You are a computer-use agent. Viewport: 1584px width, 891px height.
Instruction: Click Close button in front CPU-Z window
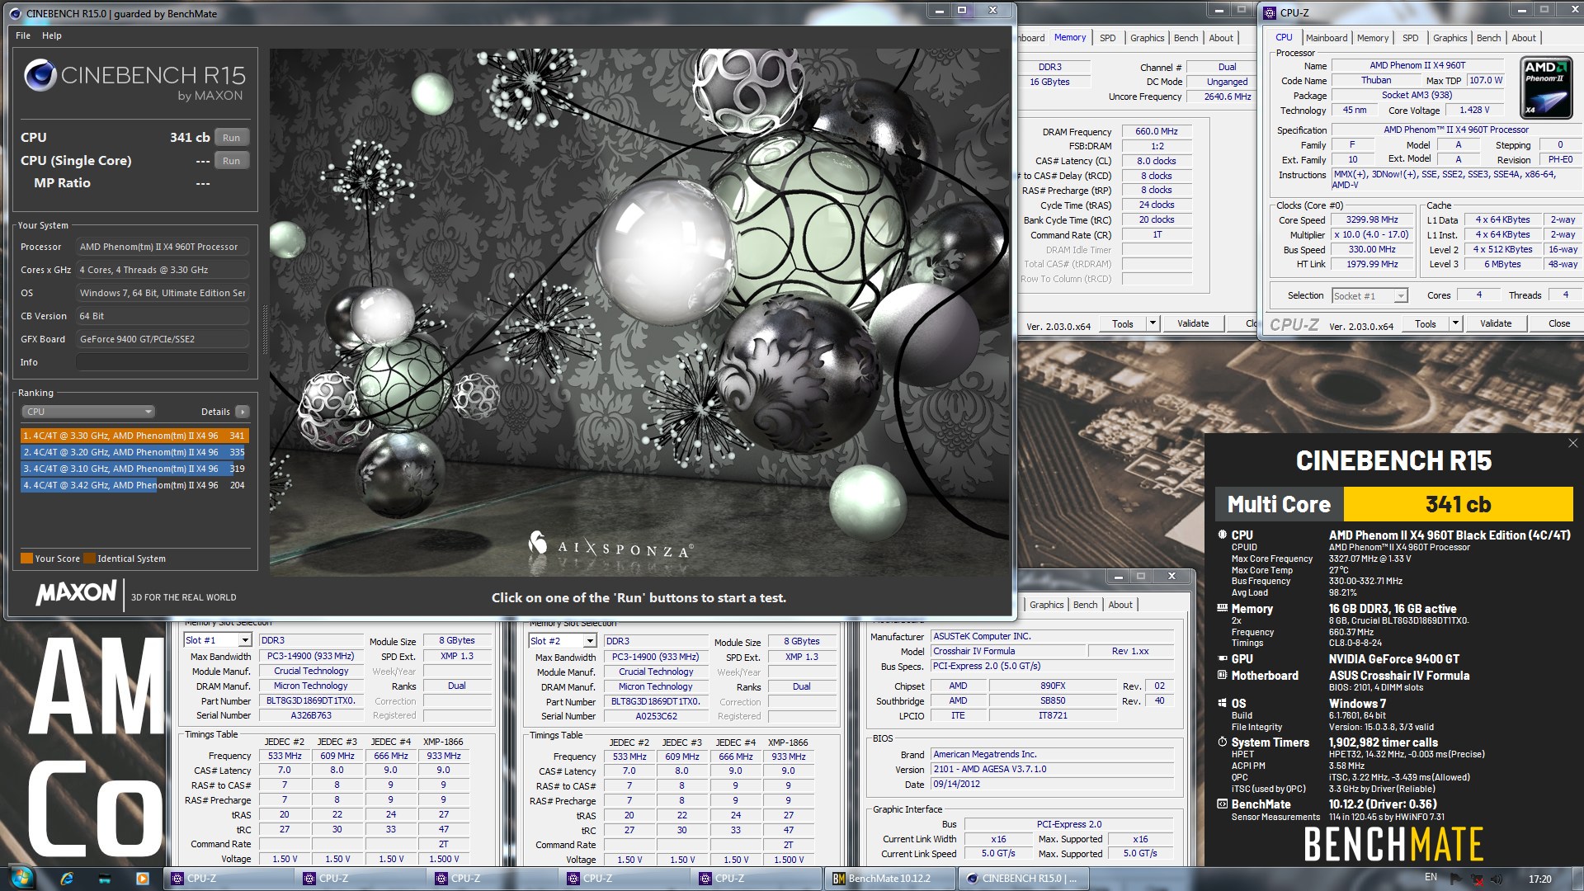click(1558, 323)
